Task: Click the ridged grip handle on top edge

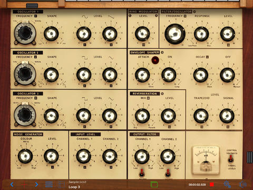Action: (x=32, y=5)
